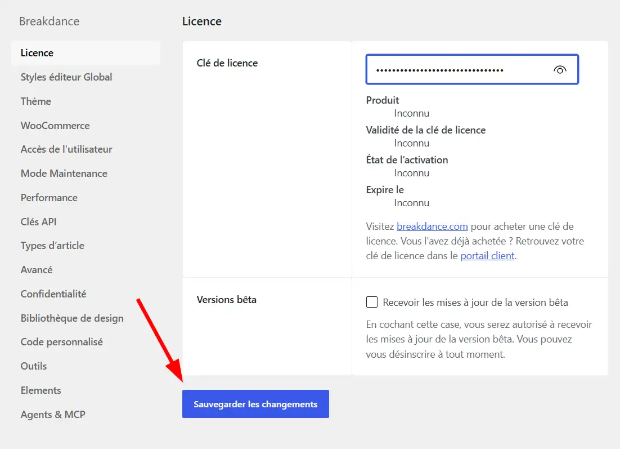
Task: Open the Elements settings
Action: tap(41, 390)
